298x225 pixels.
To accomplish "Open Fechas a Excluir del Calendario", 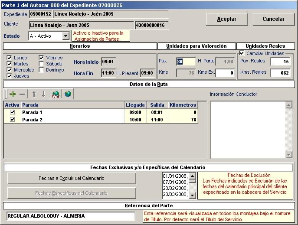I will 72,178.
